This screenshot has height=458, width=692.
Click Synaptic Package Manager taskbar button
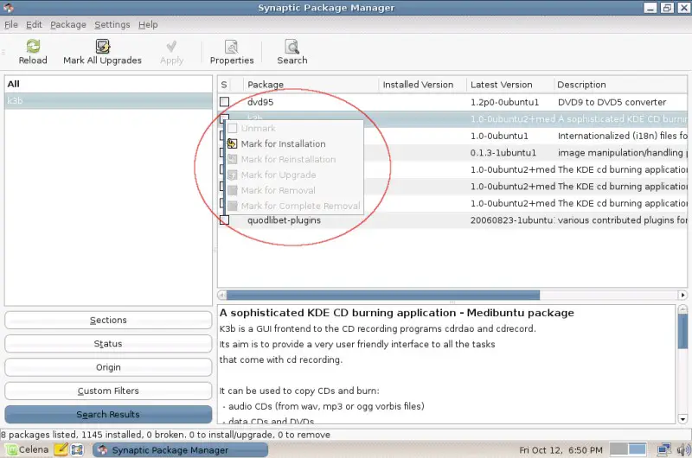click(180, 449)
